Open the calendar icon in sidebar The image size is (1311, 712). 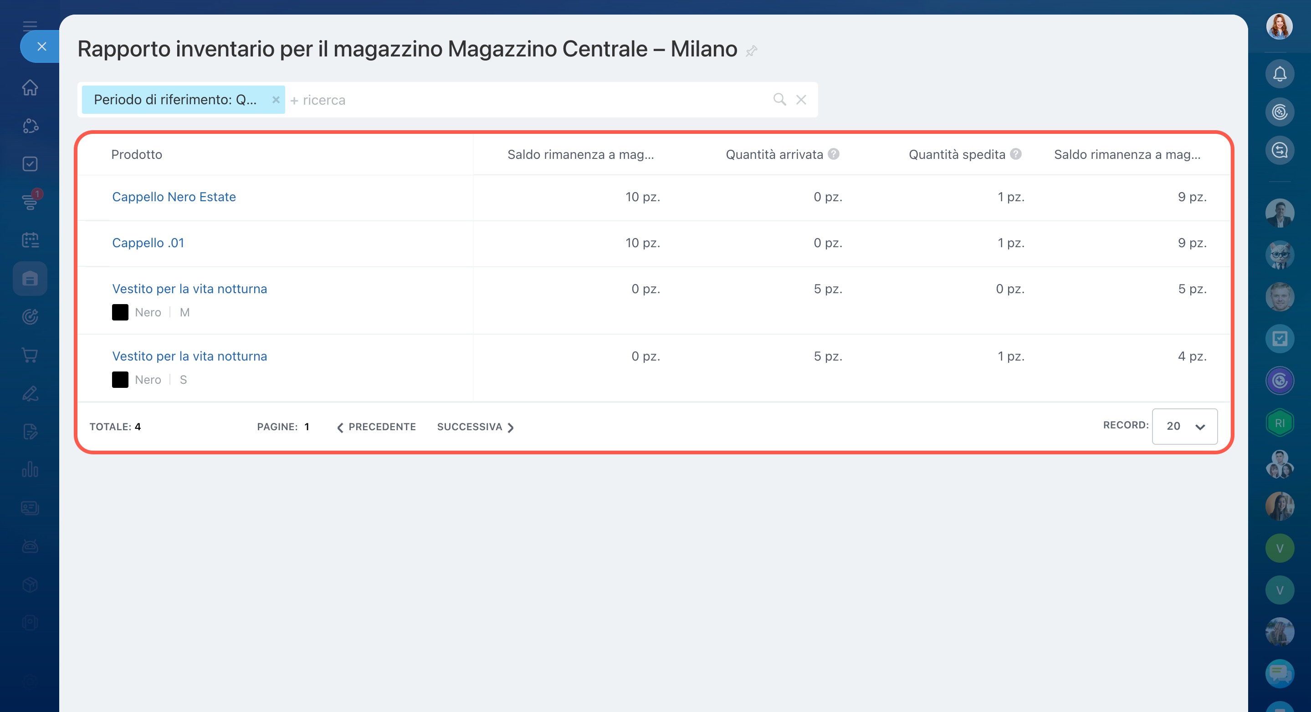tap(30, 240)
